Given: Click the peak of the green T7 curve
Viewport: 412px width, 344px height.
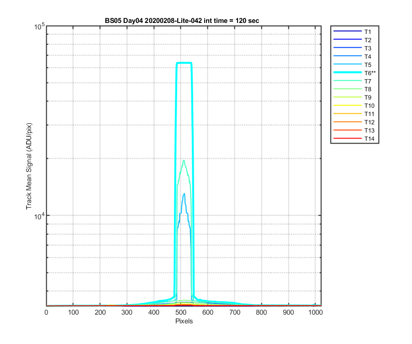Looking at the screenshot, I should (184, 161).
